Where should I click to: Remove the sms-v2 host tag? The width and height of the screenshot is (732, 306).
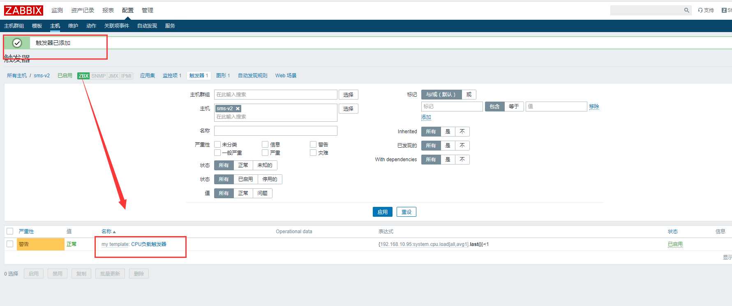pyautogui.click(x=238, y=109)
